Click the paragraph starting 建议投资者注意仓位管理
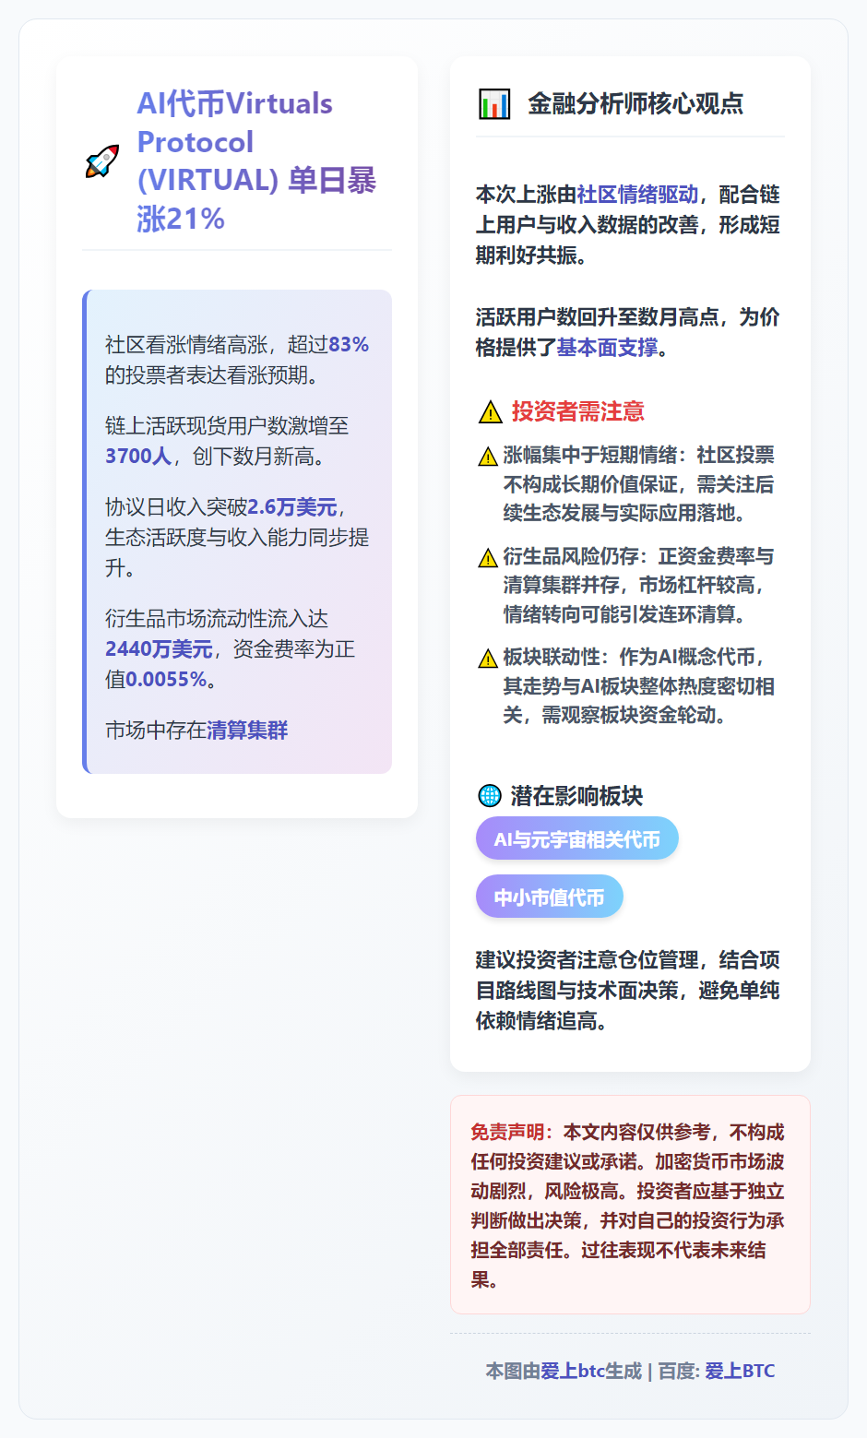Viewport: 867px width, 1438px height. pos(628,991)
